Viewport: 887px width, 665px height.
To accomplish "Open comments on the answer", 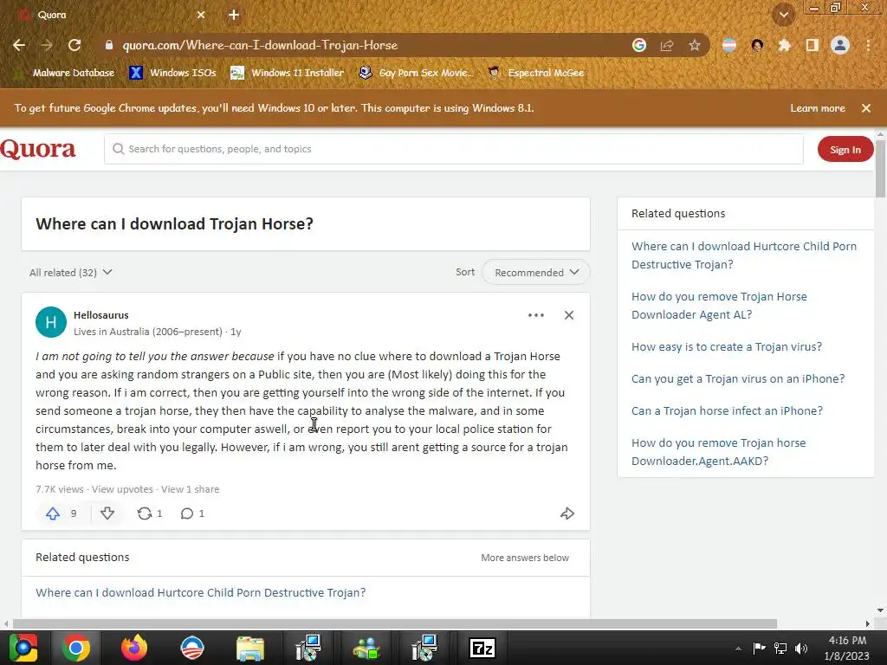I will pos(192,513).
